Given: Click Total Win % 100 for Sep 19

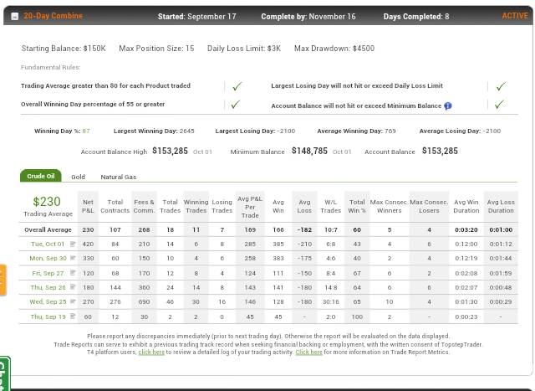Looking at the screenshot, I should (x=357, y=316).
